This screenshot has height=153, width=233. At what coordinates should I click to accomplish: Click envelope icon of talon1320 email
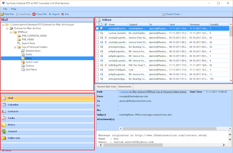(x=102, y=69)
